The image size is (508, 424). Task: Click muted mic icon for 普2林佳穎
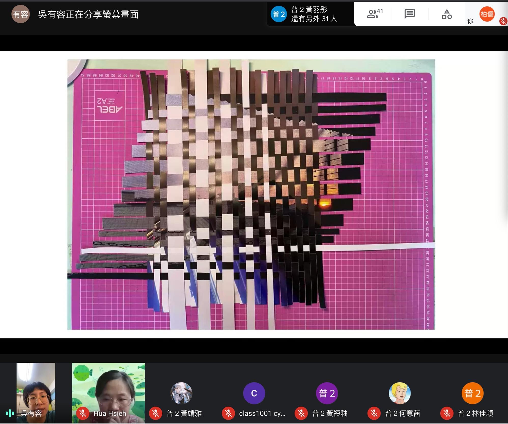click(x=447, y=413)
